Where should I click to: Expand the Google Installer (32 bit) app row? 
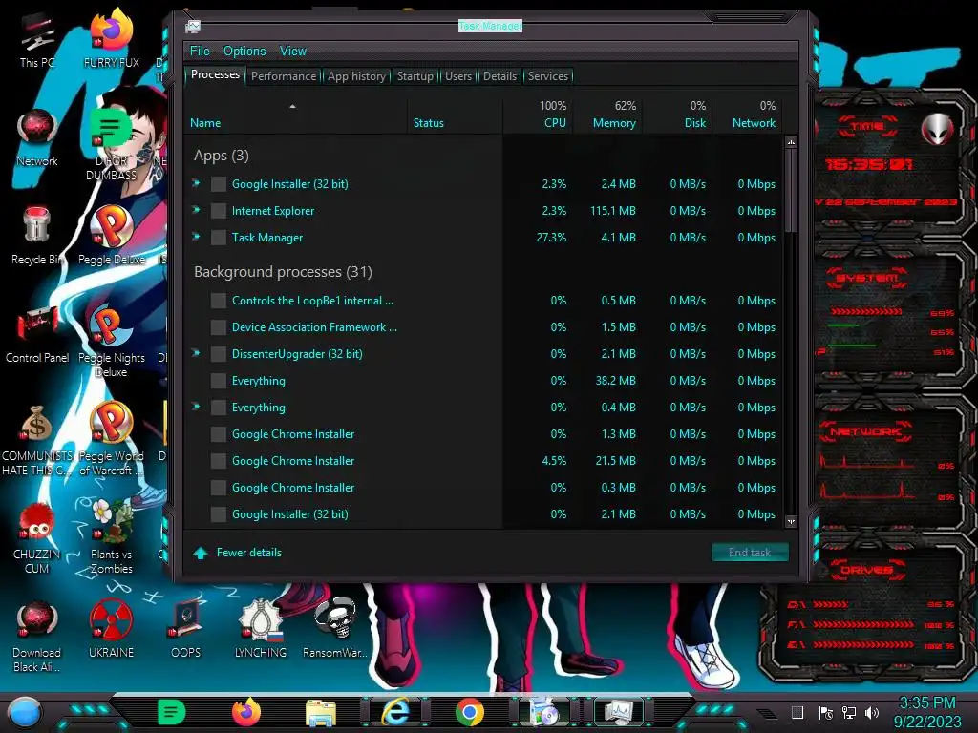(x=196, y=183)
